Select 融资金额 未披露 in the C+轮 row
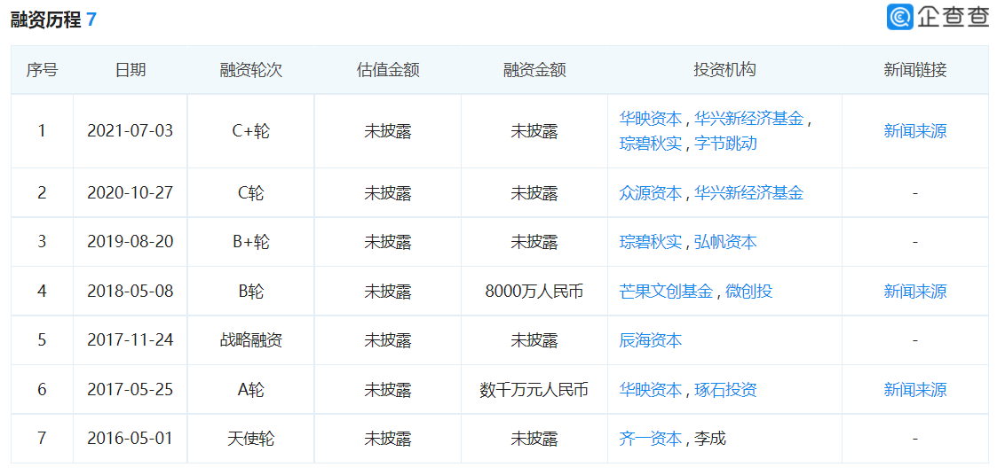Image resolution: width=997 pixels, height=475 pixels. tap(534, 131)
